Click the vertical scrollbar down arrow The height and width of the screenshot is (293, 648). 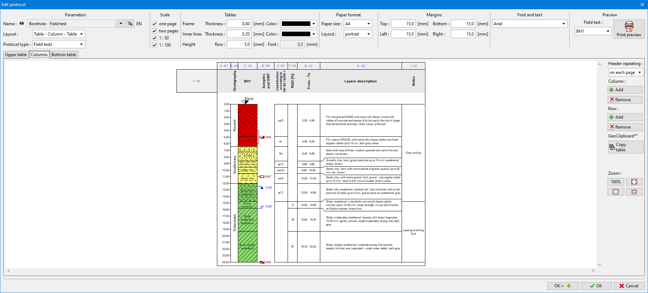click(599, 265)
